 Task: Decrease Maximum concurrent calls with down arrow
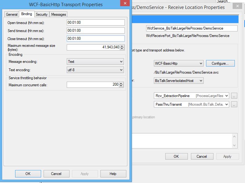pyautogui.click(x=121, y=86)
